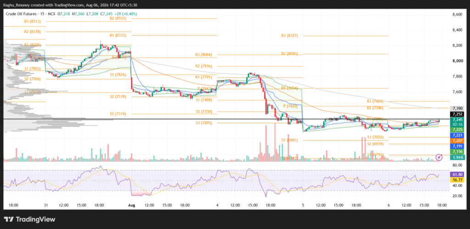Click the green 7,156 price tag
The width and height of the screenshot is (470, 229).
[x=458, y=152]
